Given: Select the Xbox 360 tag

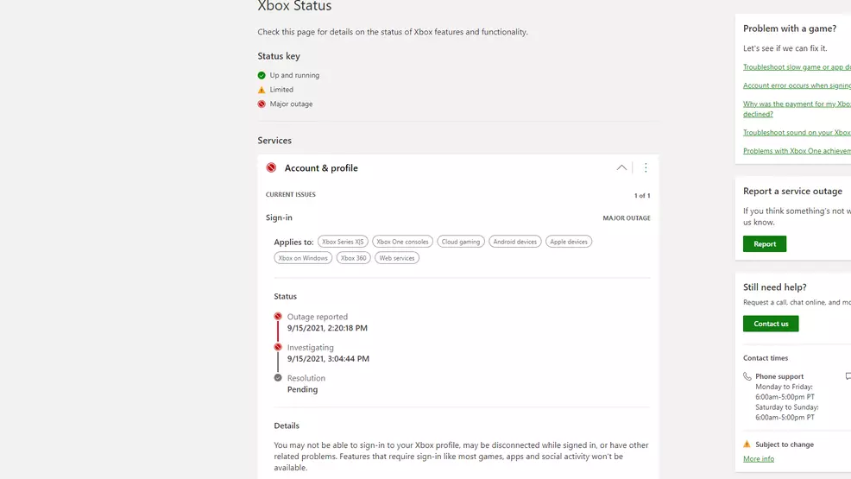Looking at the screenshot, I should coord(353,258).
